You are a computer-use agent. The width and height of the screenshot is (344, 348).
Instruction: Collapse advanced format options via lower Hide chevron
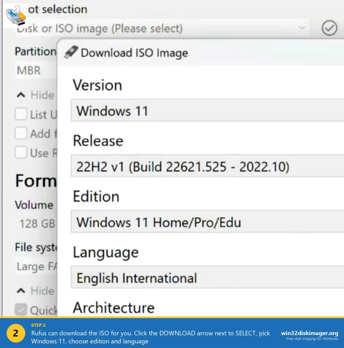20,291
